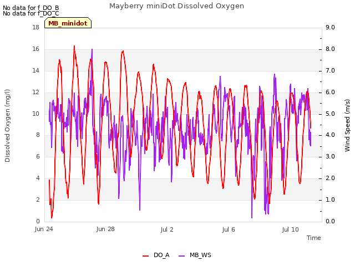Click the Time axis label

pos(314,238)
